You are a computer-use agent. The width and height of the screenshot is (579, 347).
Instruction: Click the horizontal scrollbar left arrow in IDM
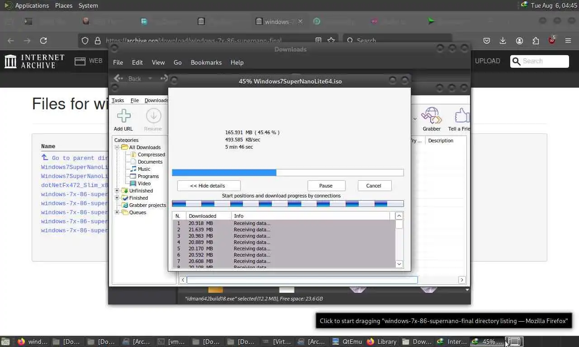[x=183, y=280]
